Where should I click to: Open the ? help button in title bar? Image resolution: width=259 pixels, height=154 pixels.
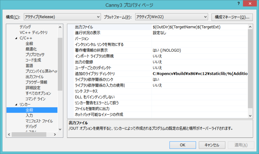click(239, 4)
